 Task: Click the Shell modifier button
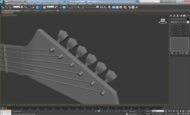click(x=184, y=30)
